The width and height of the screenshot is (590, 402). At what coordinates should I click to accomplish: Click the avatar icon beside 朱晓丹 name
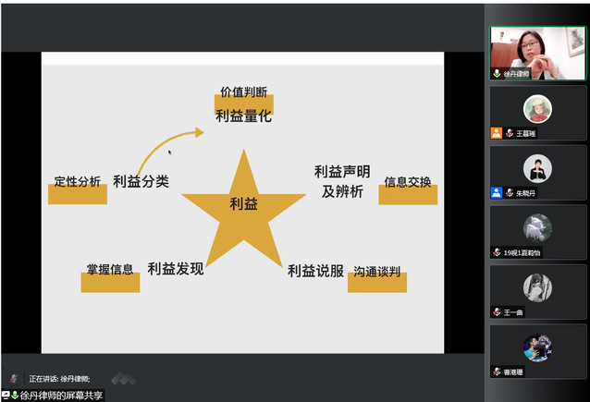[497, 193]
